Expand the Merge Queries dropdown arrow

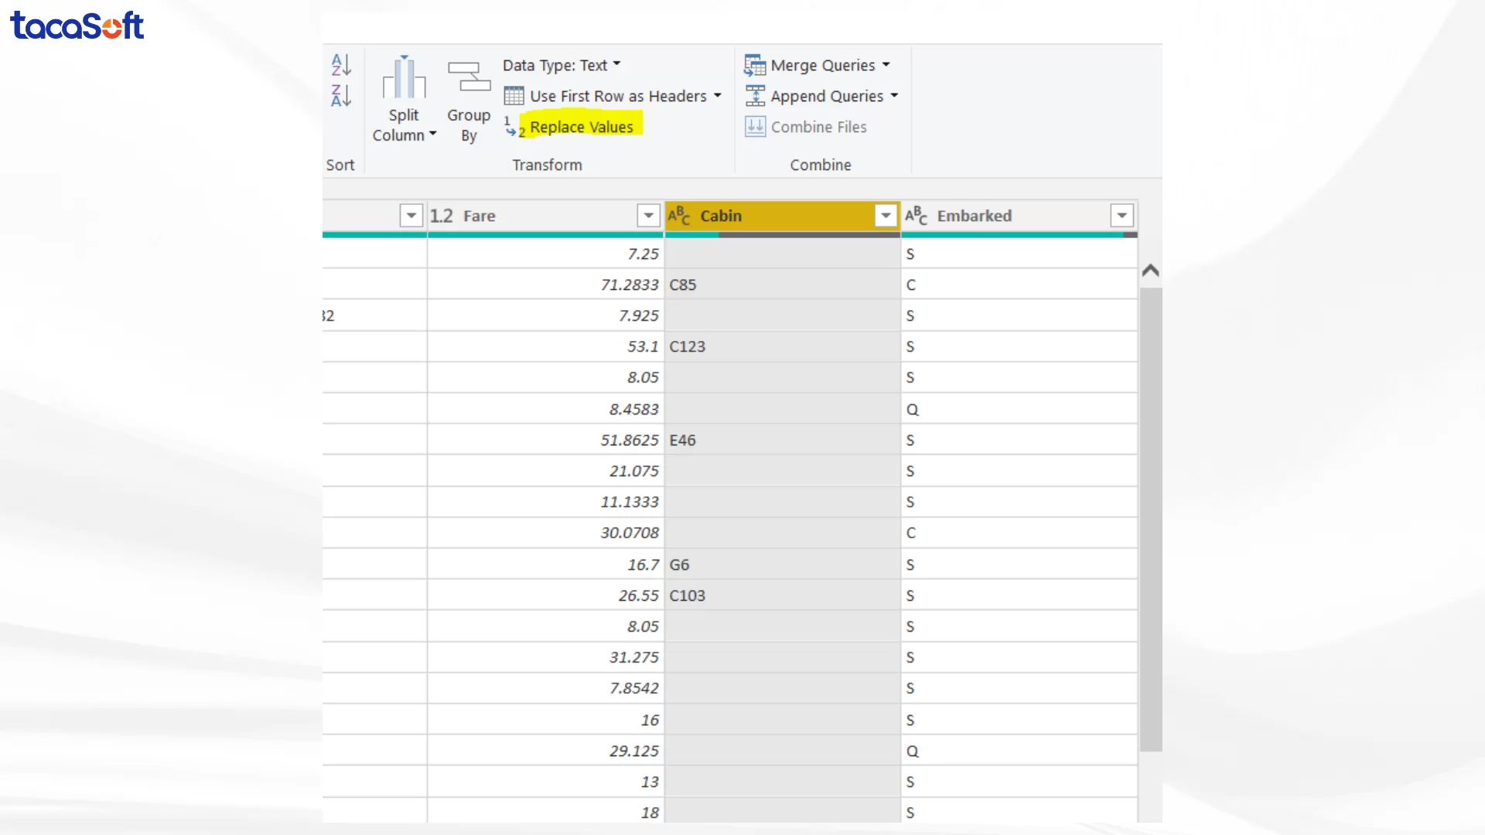coord(886,65)
